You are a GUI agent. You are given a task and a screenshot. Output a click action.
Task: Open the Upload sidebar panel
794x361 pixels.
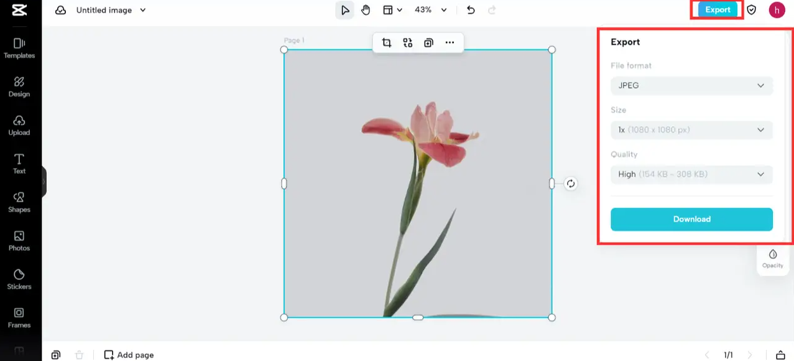point(19,125)
